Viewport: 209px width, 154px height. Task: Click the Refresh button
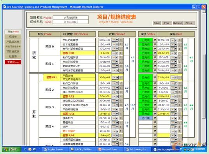pyautogui.click(x=177, y=23)
